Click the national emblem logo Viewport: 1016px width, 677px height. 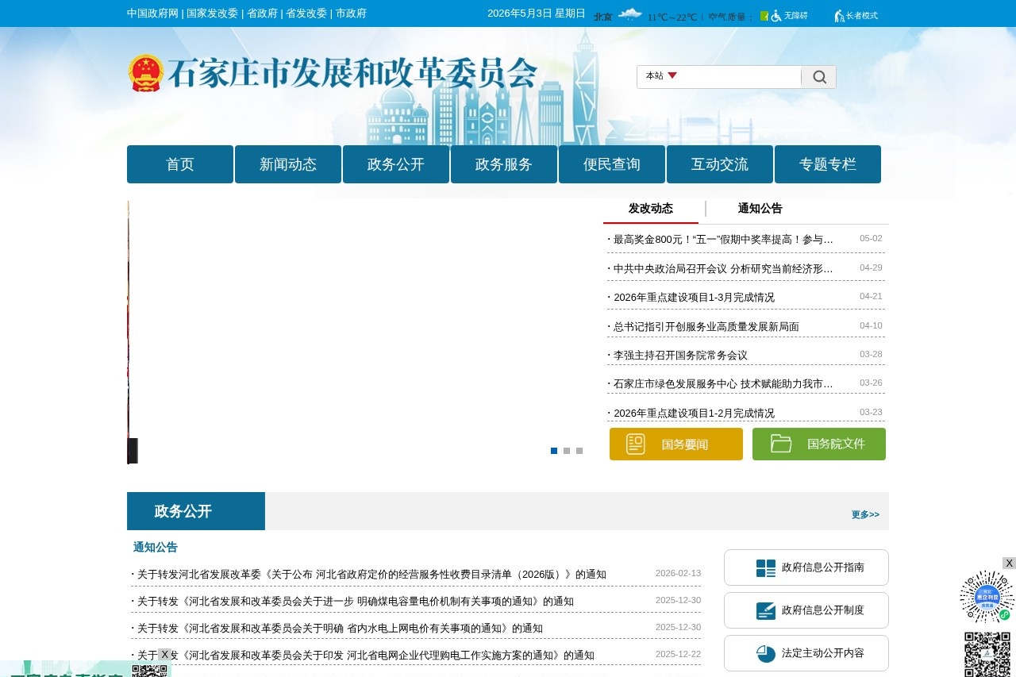[x=146, y=73]
